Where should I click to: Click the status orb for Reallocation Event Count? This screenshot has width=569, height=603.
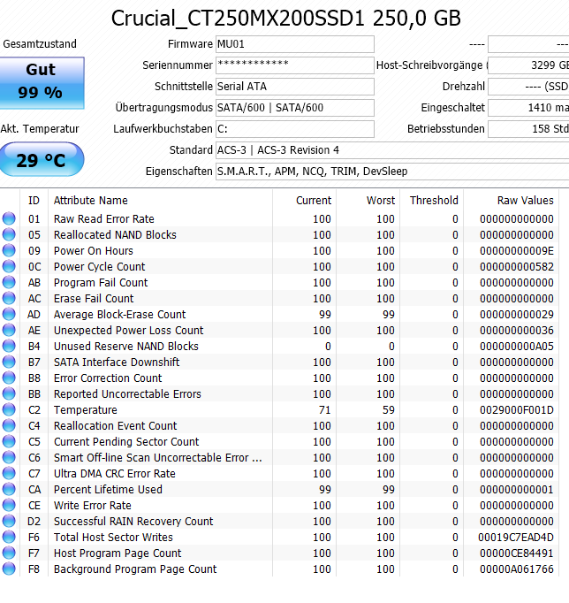pos(9,425)
